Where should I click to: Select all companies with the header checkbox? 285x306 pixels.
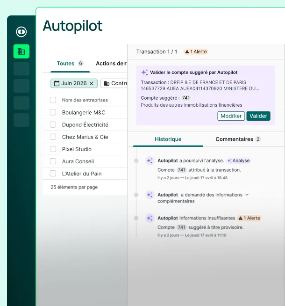pos(53,100)
